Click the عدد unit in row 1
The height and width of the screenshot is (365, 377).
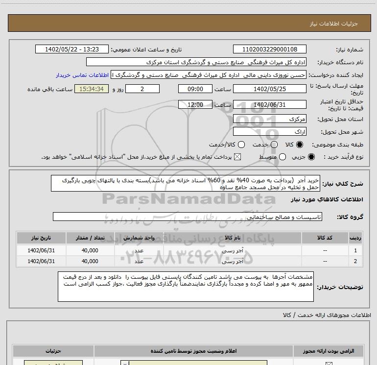click(x=139, y=251)
